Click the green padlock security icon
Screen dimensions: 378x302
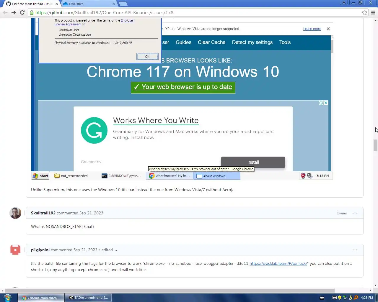tap(32, 12)
